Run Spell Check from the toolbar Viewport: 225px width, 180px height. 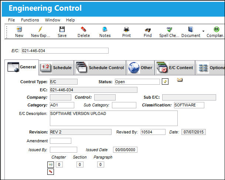click(169, 32)
